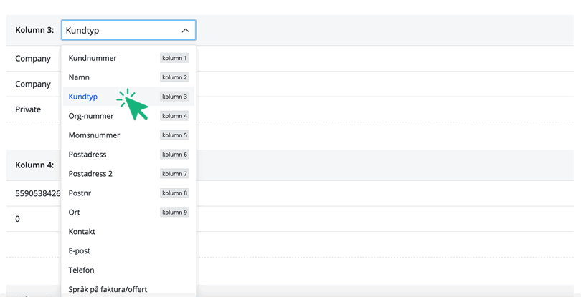
Task: Click the kolumn 5 badge beside Momsnummer
Action: (174, 135)
